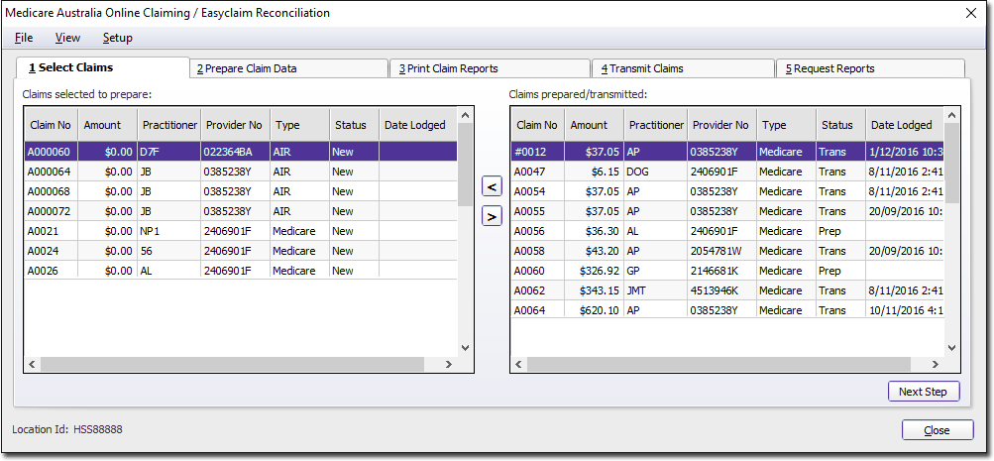Select claim A0058 in right list
The width and height of the screenshot is (994, 461).
pyautogui.click(x=727, y=251)
